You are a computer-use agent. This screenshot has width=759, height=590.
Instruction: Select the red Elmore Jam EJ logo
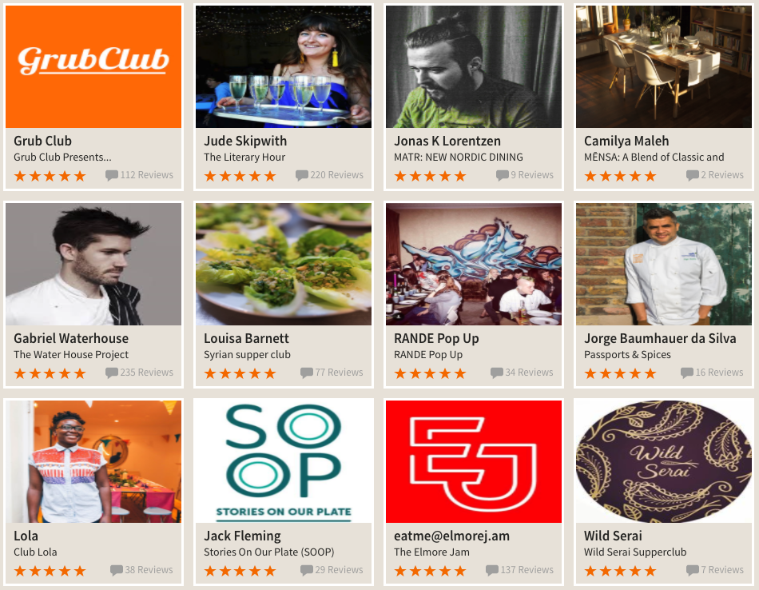(474, 461)
